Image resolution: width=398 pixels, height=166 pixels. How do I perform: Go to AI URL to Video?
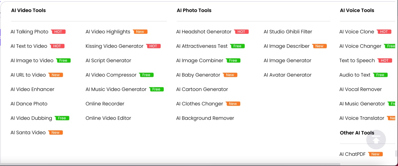(x=28, y=75)
